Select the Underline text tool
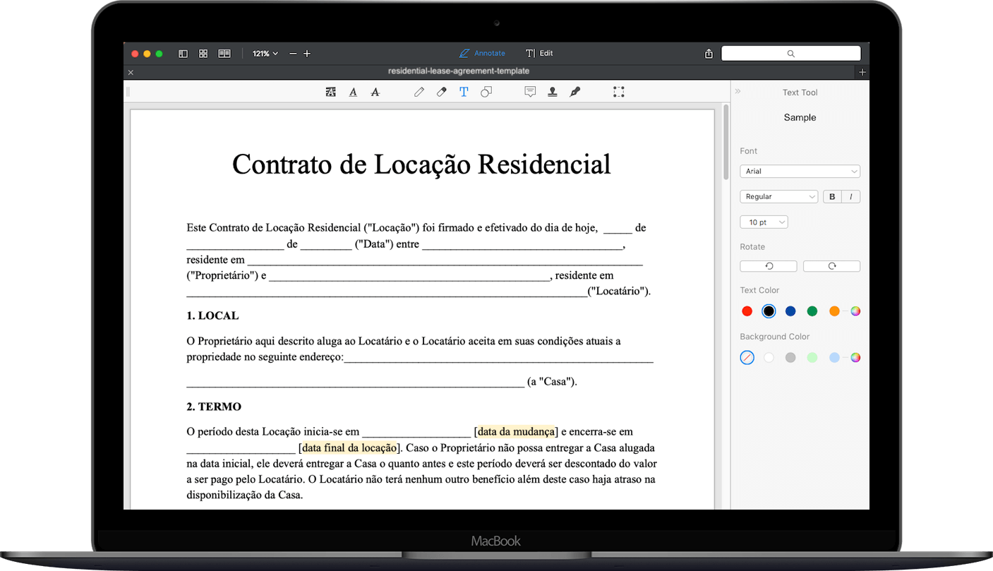Screen dimensions: 993x571 [x=353, y=92]
